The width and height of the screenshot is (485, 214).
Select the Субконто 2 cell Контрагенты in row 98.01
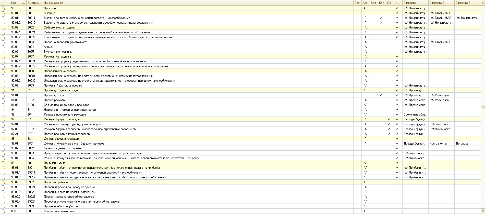pyautogui.click(x=438, y=144)
